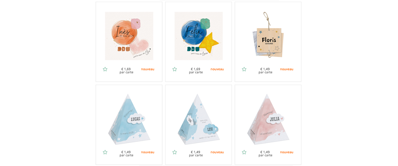Star the Levi pyramid card
The image size is (398, 166).
[x=175, y=152]
